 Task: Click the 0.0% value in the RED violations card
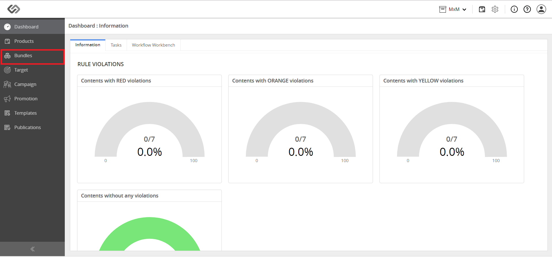pyautogui.click(x=149, y=152)
